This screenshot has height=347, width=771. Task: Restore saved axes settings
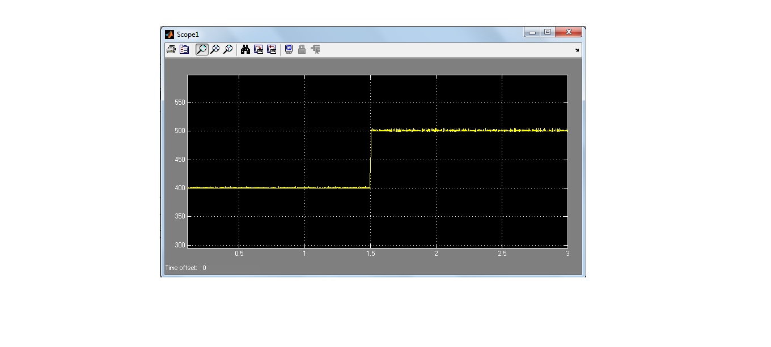click(272, 50)
